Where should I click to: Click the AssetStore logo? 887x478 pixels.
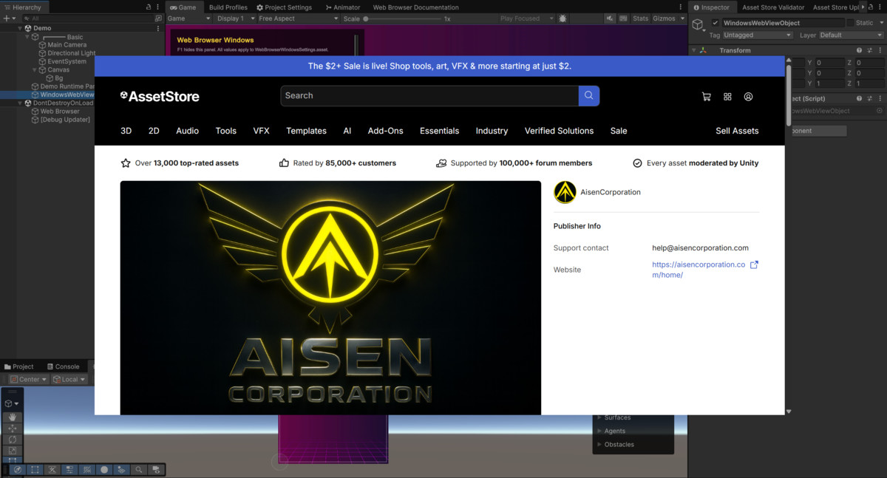160,96
